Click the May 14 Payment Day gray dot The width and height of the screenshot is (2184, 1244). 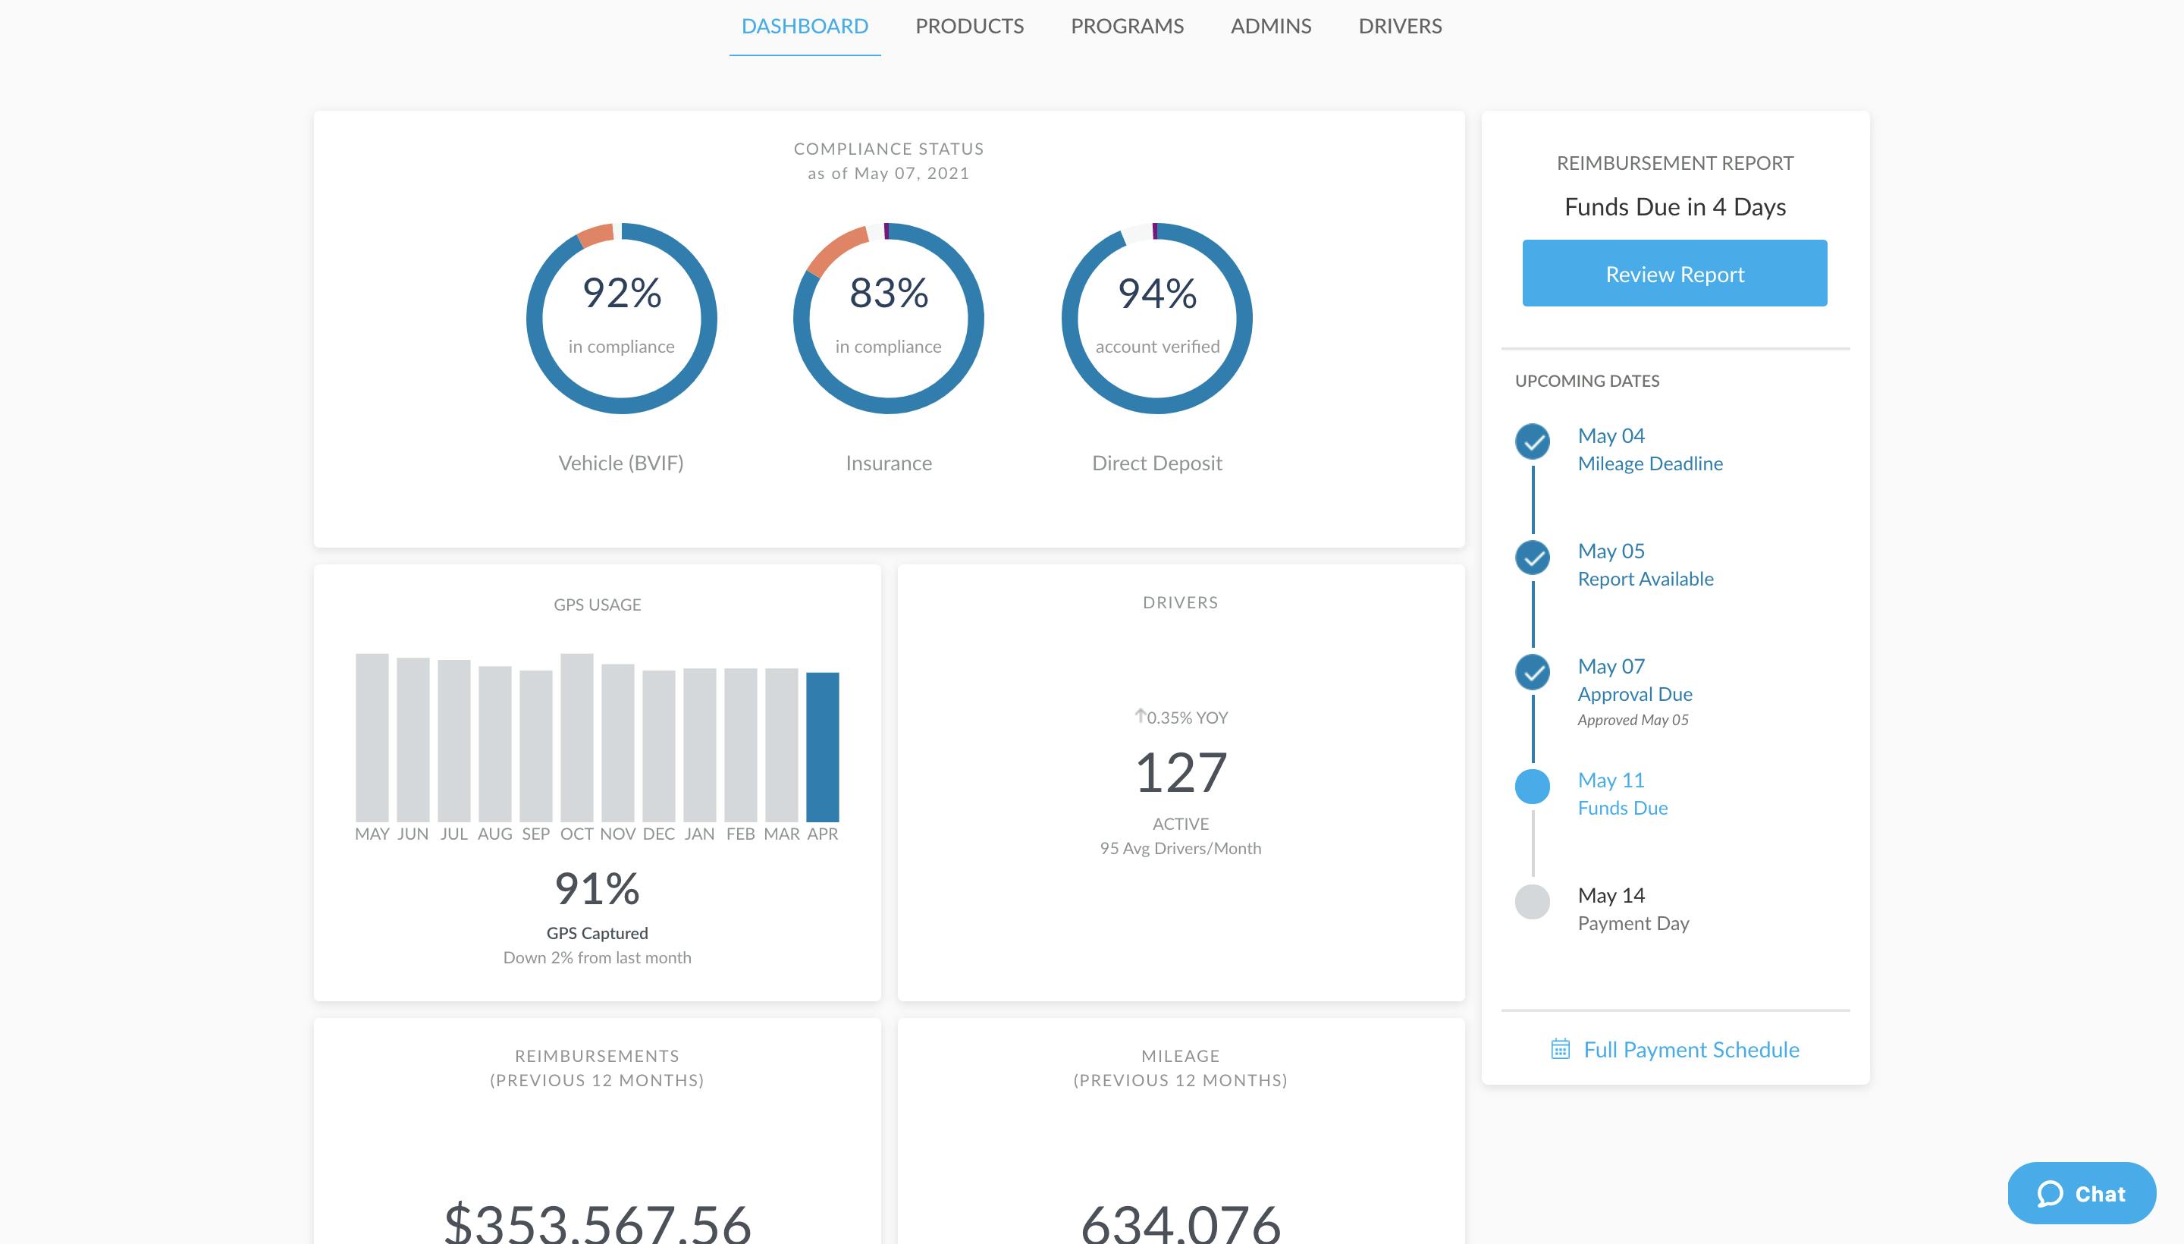click(1533, 901)
